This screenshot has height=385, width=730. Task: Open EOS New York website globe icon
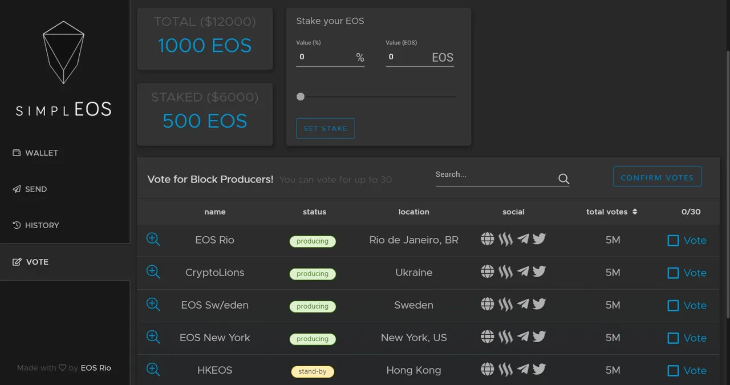(x=487, y=337)
